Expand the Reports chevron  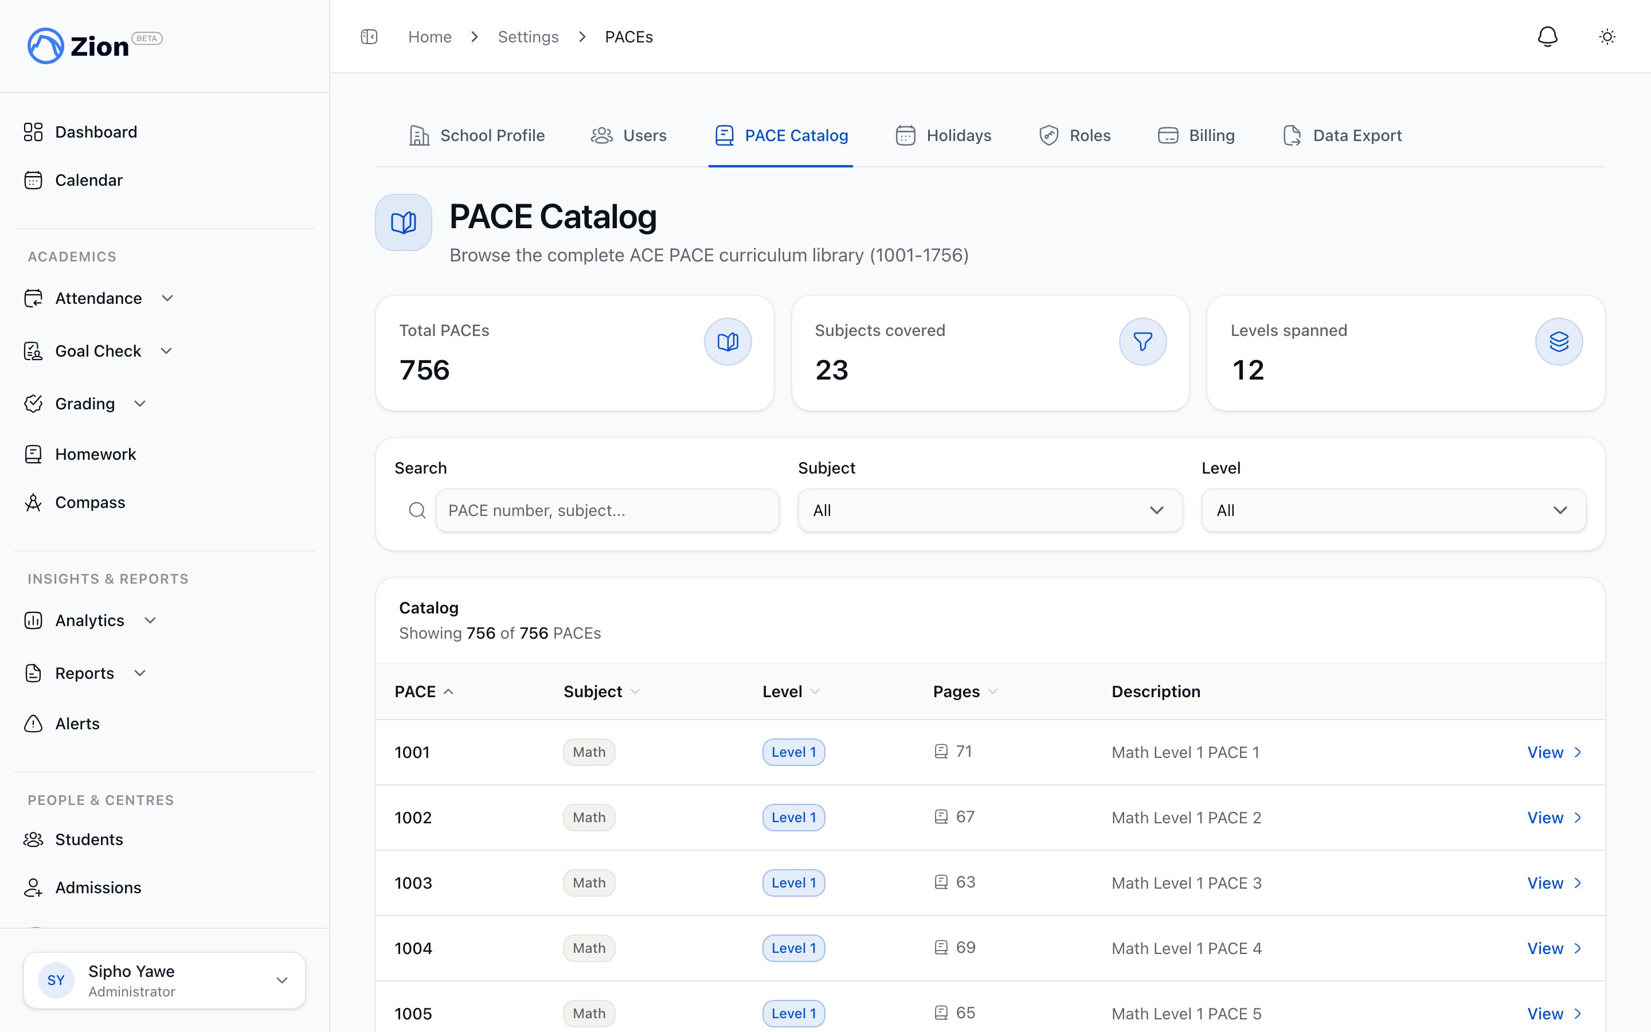pyautogui.click(x=140, y=673)
